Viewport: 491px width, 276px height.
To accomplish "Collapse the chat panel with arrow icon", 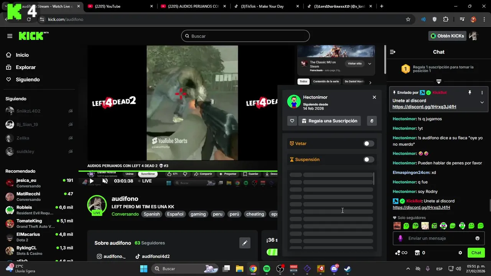I will point(393,52).
